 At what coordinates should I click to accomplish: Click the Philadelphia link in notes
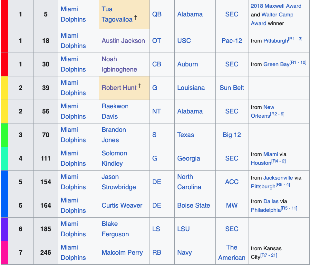pos(266,210)
